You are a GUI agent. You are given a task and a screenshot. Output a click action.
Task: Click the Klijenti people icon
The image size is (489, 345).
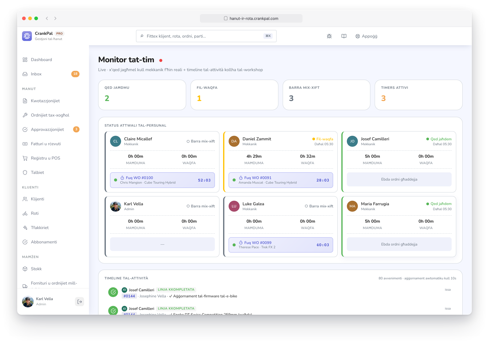pyautogui.click(x=25, y=199)
